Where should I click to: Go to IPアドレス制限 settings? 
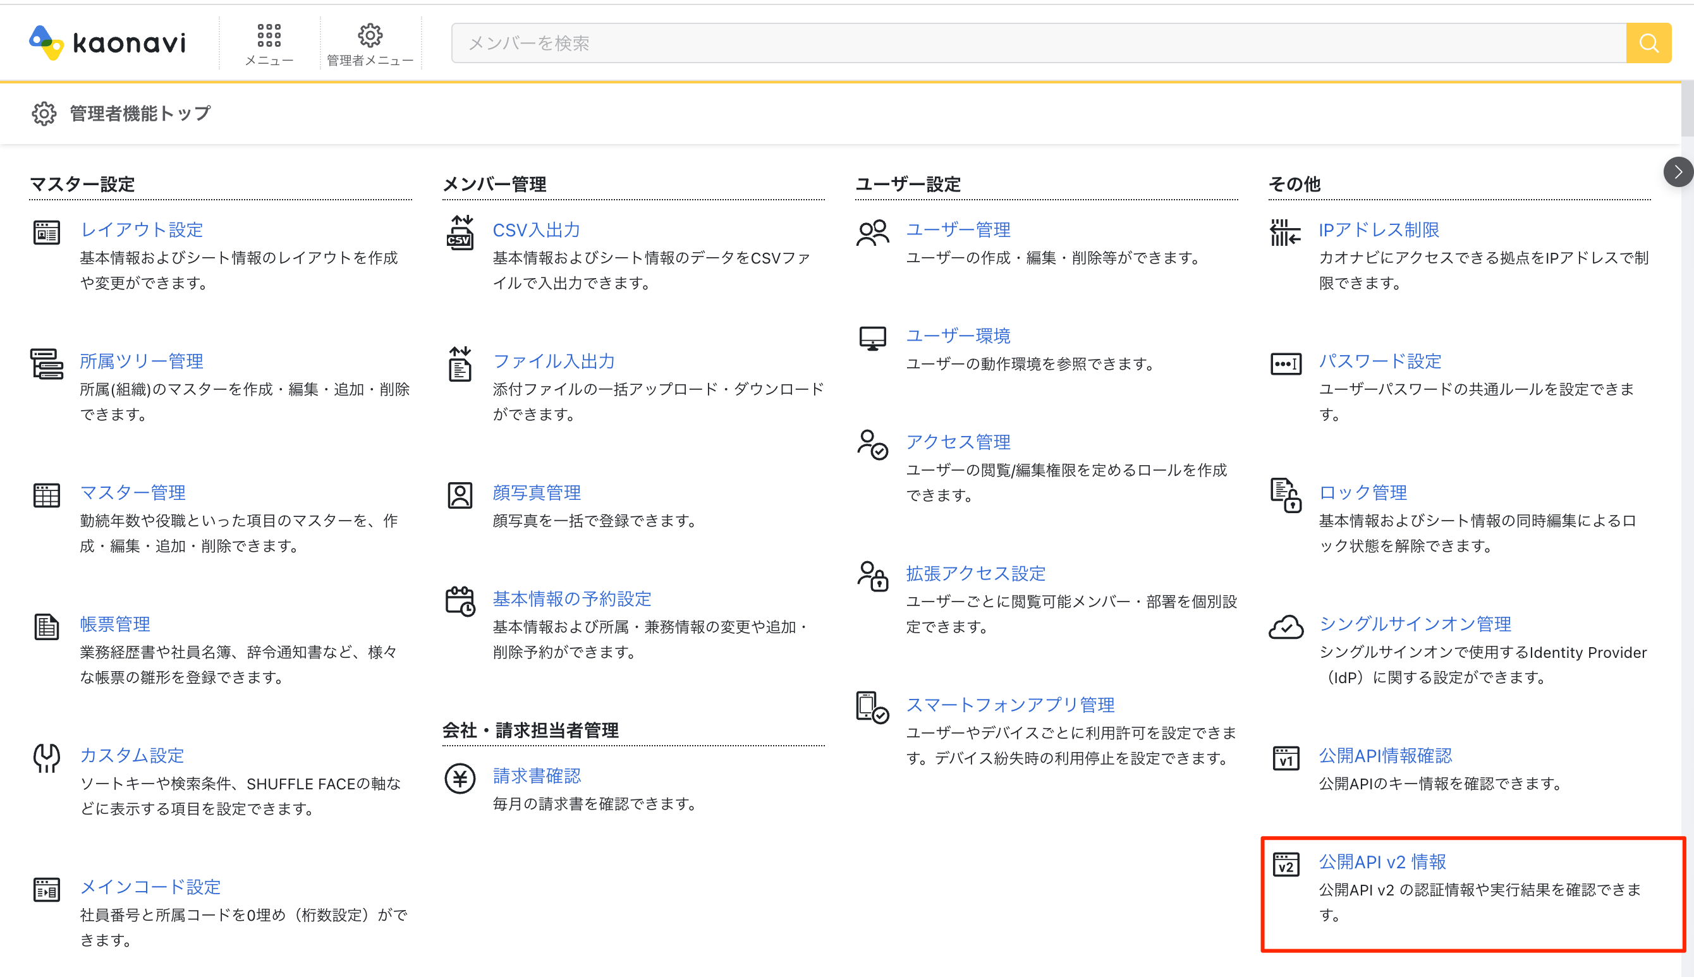point(1379,229)
